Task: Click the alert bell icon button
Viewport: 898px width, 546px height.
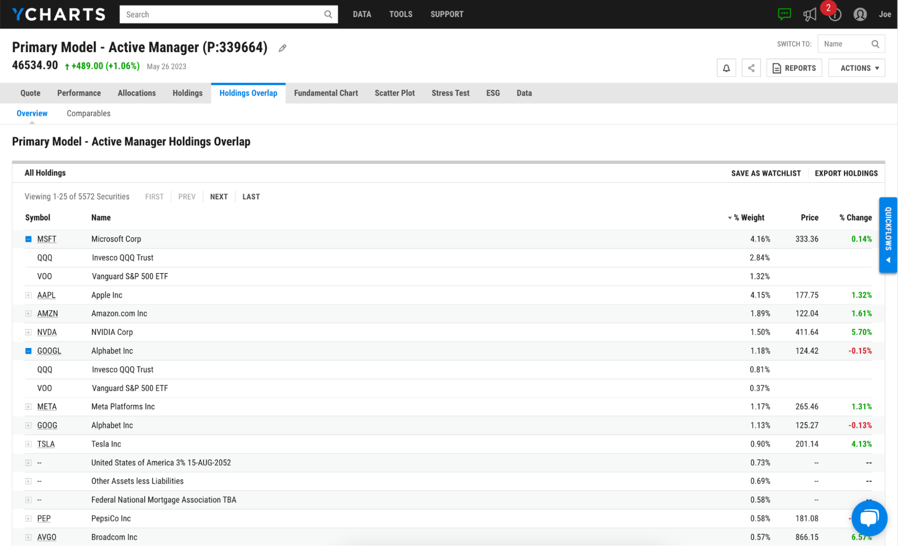Action: (x=726, y=68)
